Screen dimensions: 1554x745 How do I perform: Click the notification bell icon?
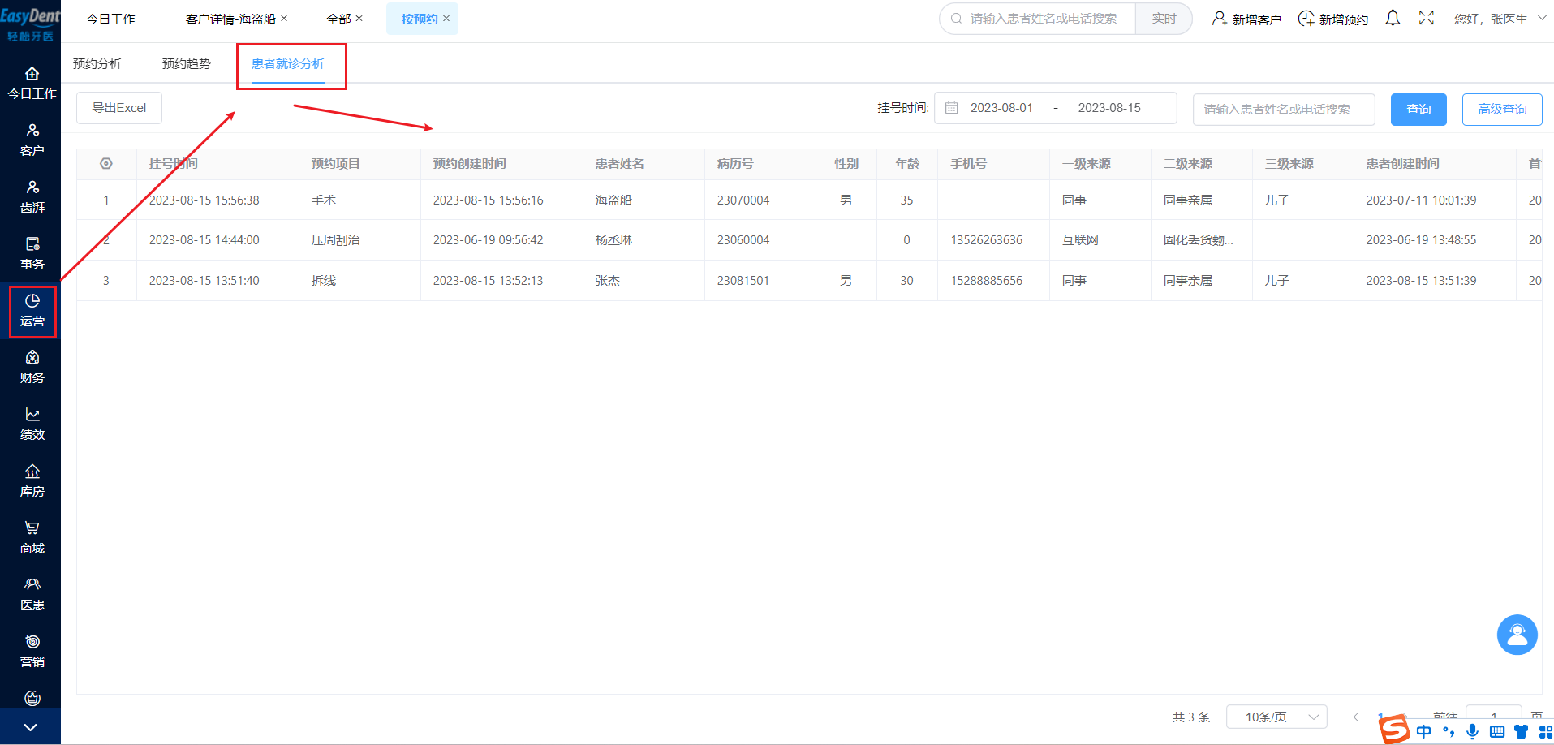(x=1393, y=18)
